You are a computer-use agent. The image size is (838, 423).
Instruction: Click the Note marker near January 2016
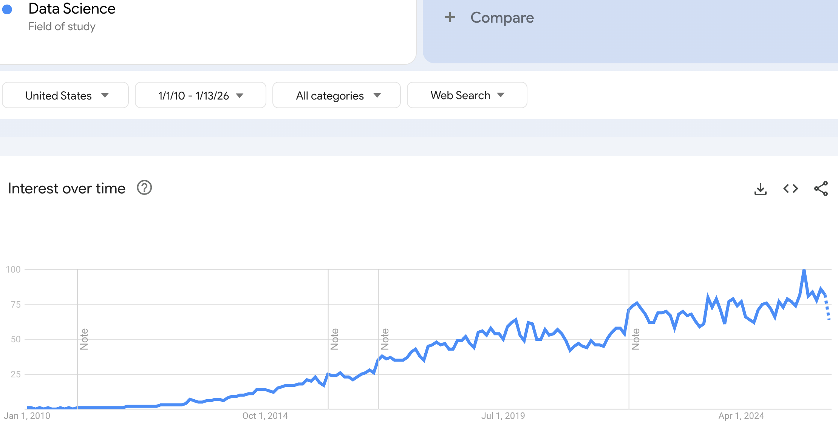(x=334, y=339)
